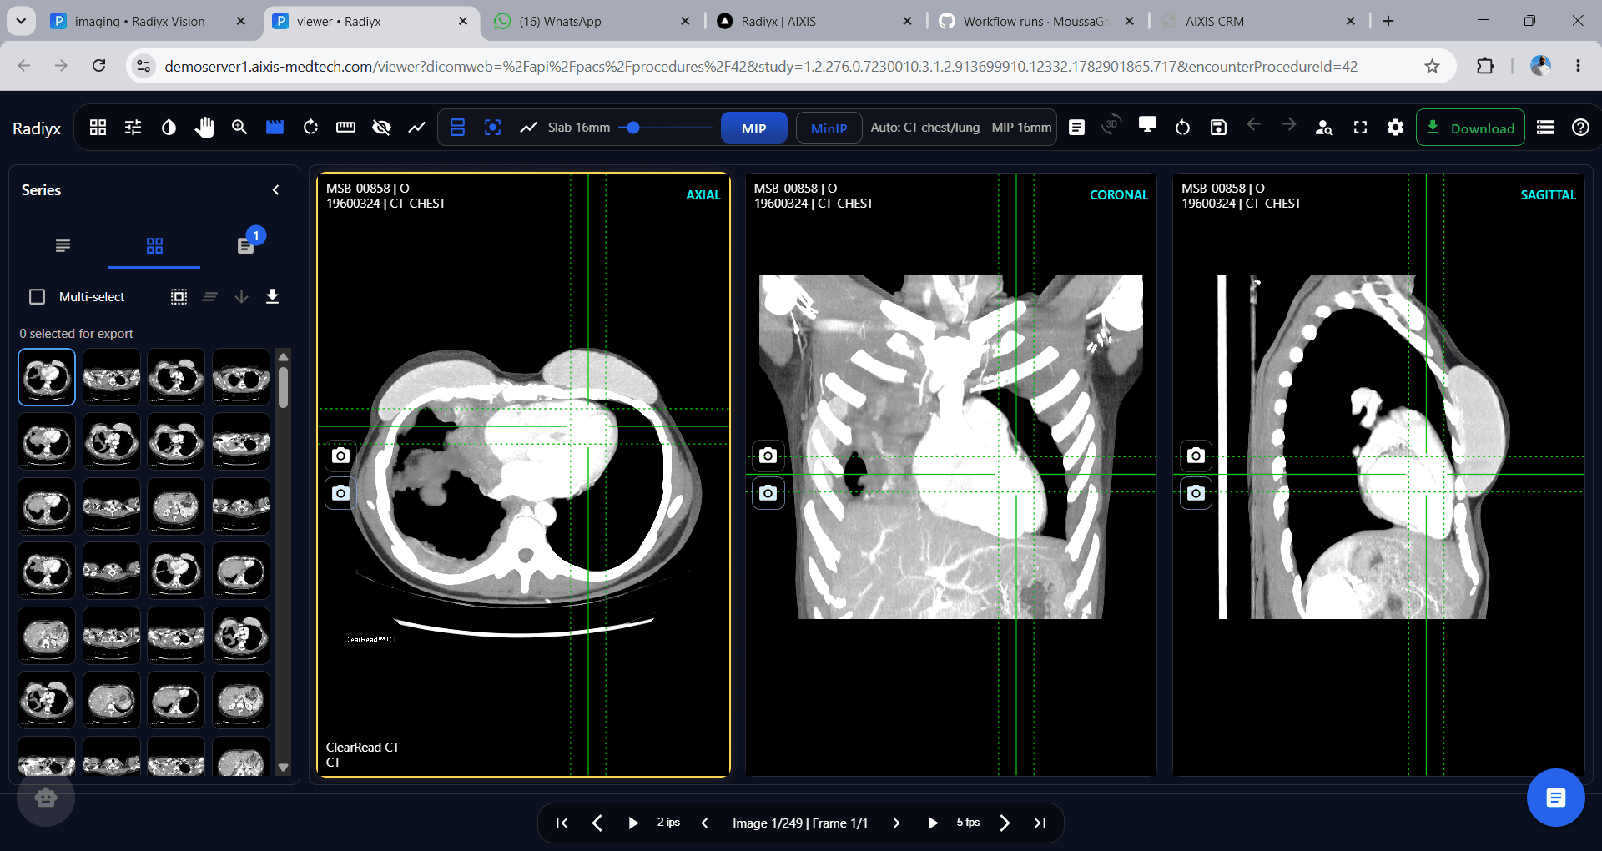Click the green Download button
This screenshot has width=1602, height=851.
1470,128
